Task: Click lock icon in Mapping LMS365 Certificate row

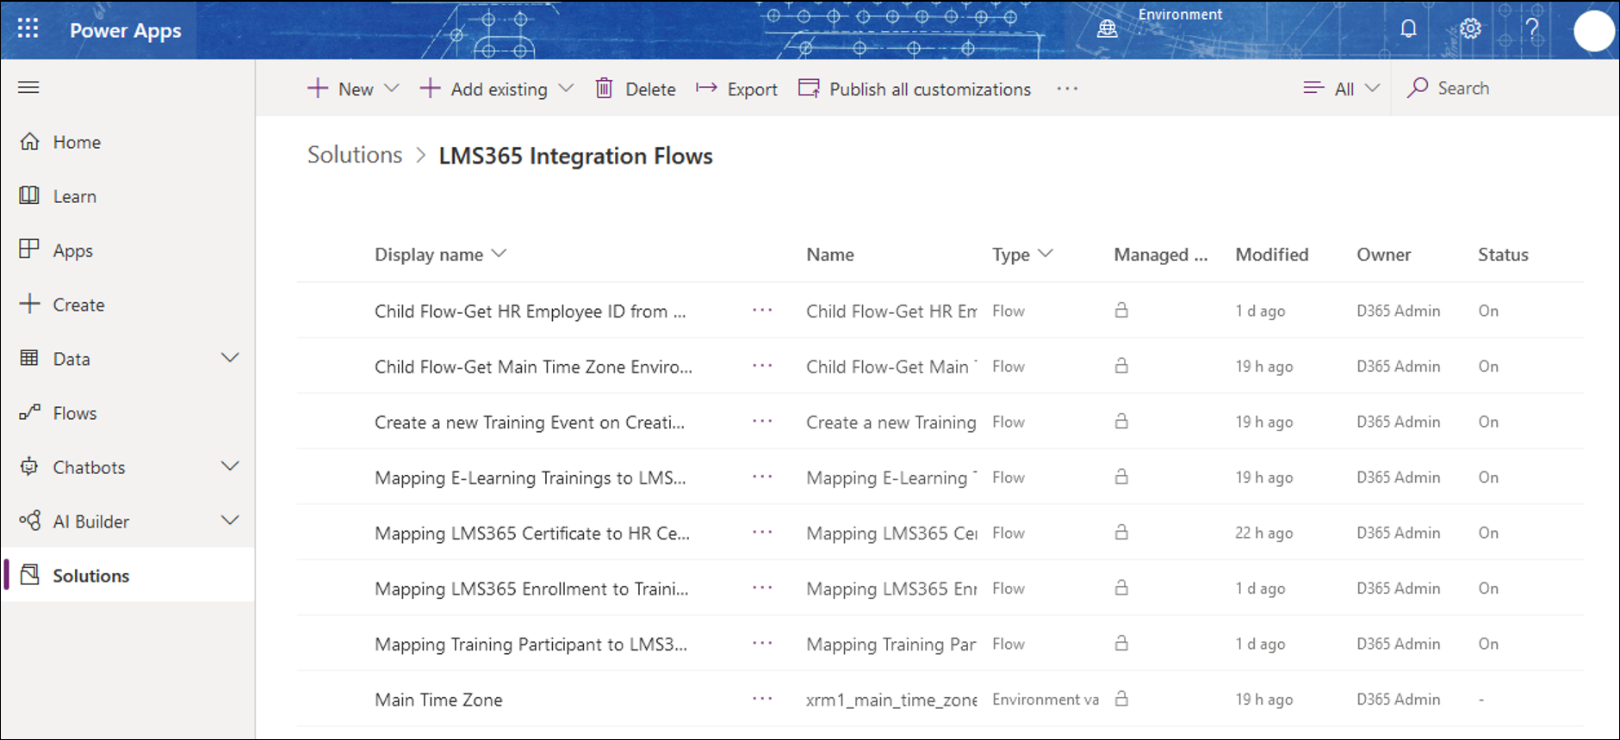Action: pyautogui.click(x=1121, y=532)
